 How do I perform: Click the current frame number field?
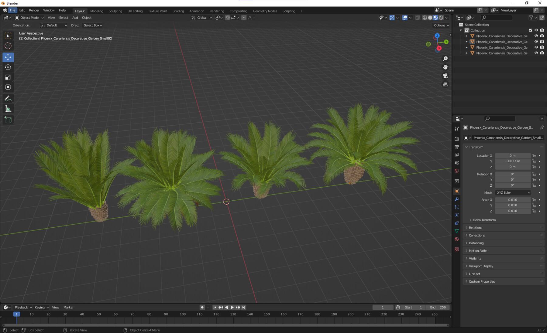pos(383,307)
